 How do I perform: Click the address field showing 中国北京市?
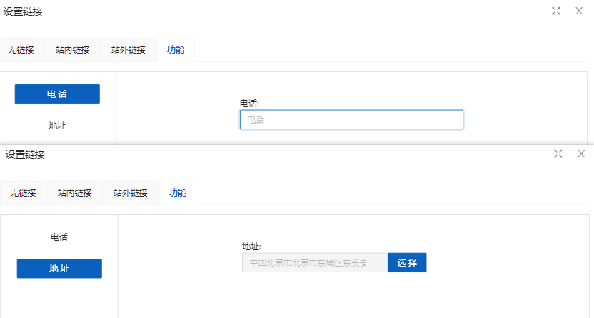pos(314,263)
